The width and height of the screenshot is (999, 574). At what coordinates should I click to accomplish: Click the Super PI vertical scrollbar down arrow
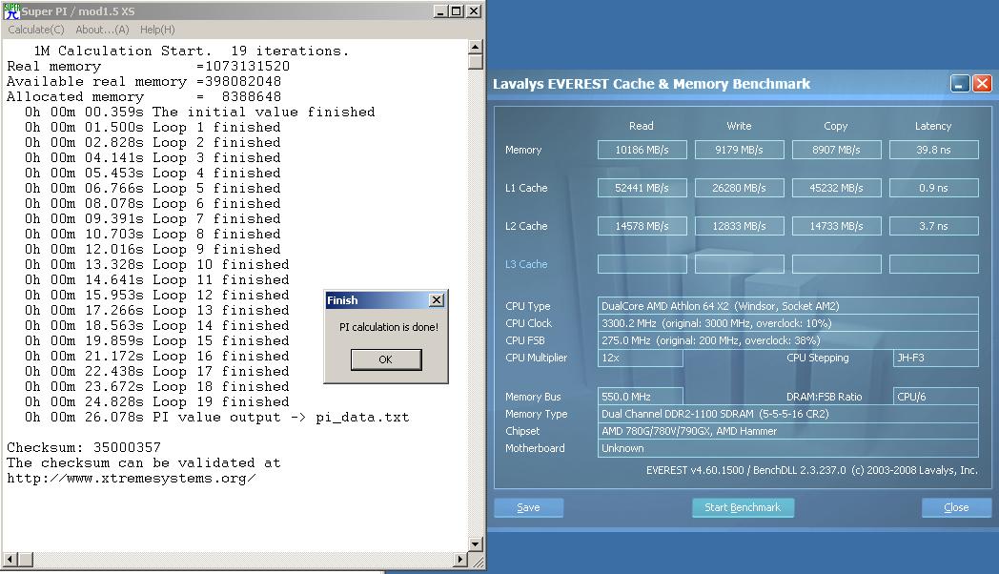(x=476, y=544)
